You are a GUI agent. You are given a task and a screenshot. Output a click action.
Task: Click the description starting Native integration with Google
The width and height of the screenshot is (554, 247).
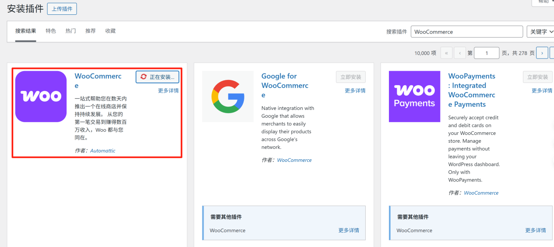[288, 127]
